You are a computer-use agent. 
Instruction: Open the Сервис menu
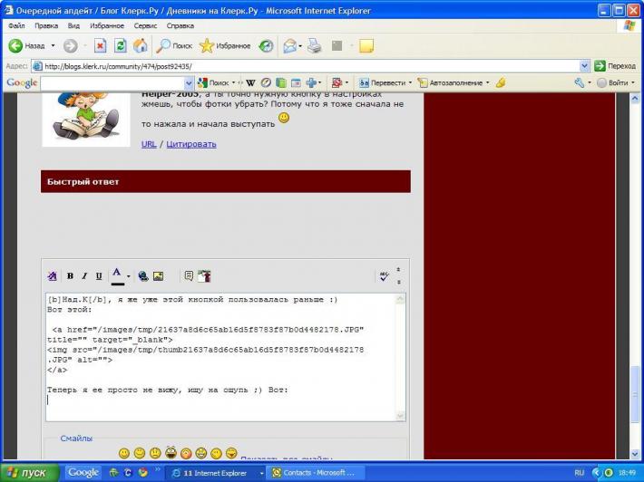(x=145, y=25)
